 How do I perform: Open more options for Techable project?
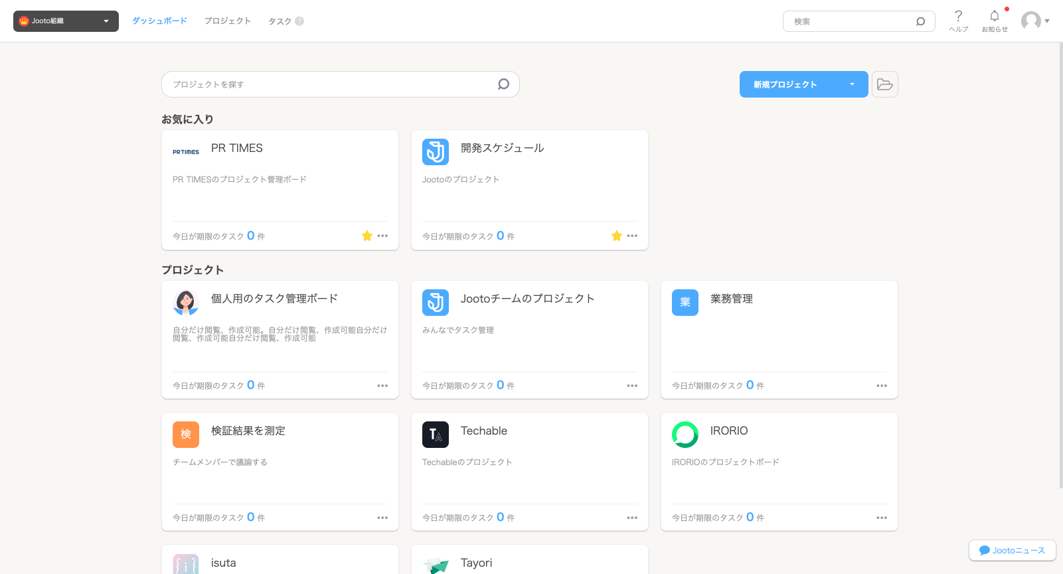631,518
